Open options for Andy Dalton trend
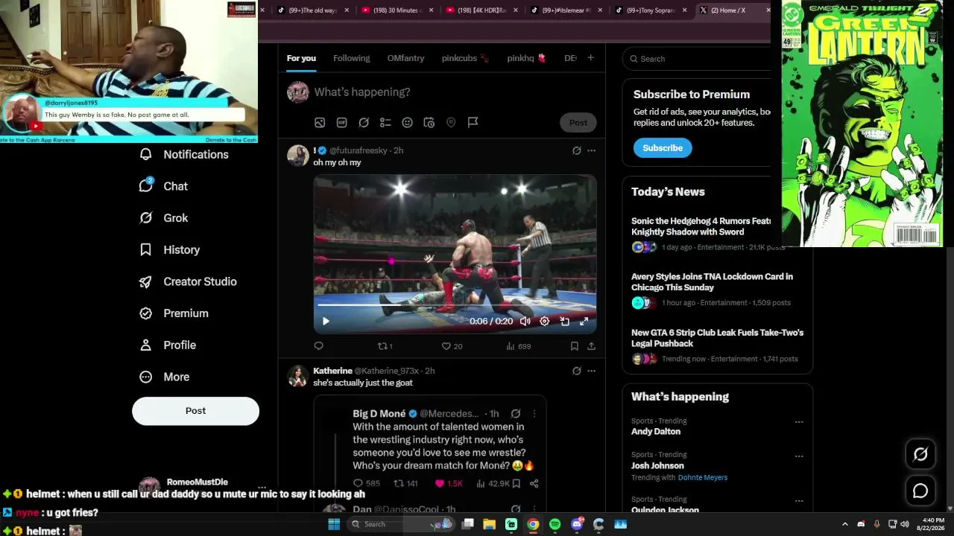This screenshot has width=954, height=536. (x=799, y=422)
